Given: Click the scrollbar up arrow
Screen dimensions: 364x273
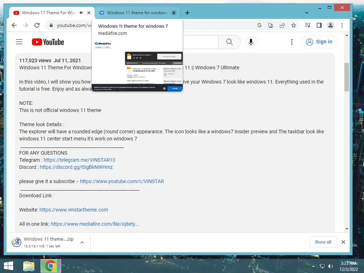Looking at the screenshot, I should [347, 35].
